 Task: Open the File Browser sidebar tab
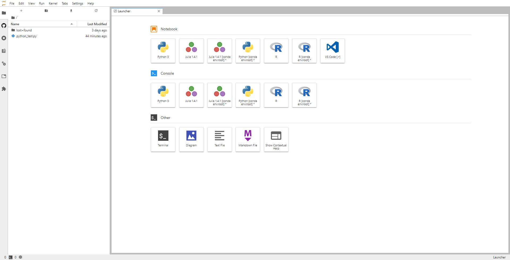click(4, 13)
